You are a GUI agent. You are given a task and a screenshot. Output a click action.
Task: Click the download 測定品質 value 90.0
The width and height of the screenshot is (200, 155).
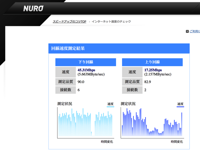tap(81, 82)
